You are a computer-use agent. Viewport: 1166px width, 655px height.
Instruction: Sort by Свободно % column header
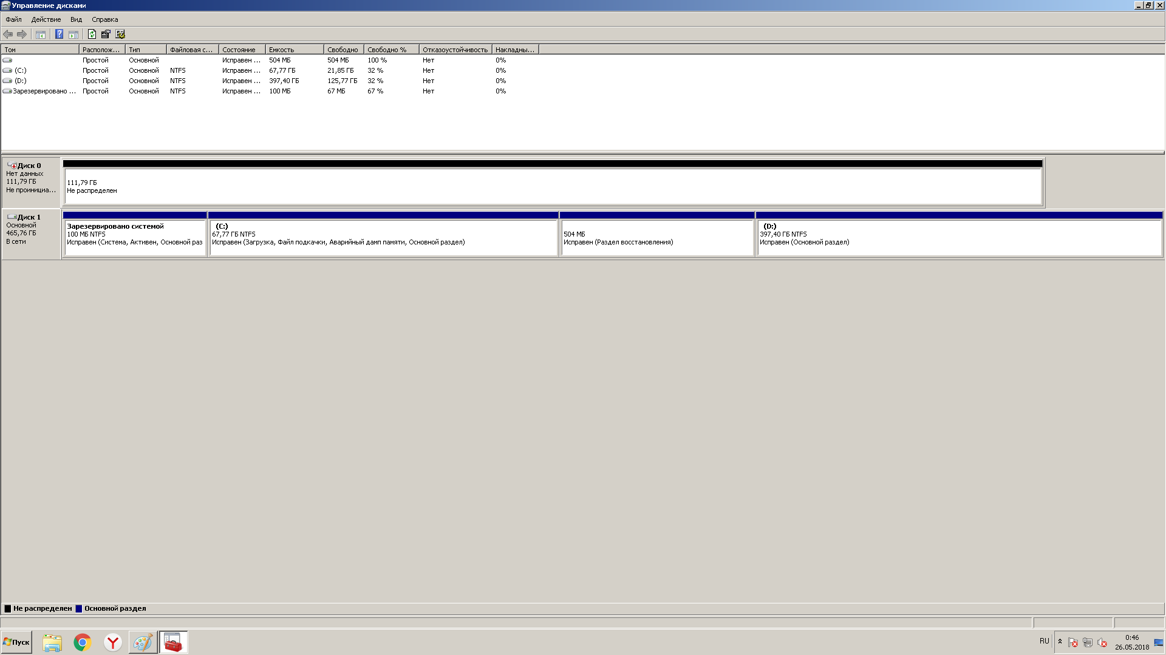click(x=390, y=50)
